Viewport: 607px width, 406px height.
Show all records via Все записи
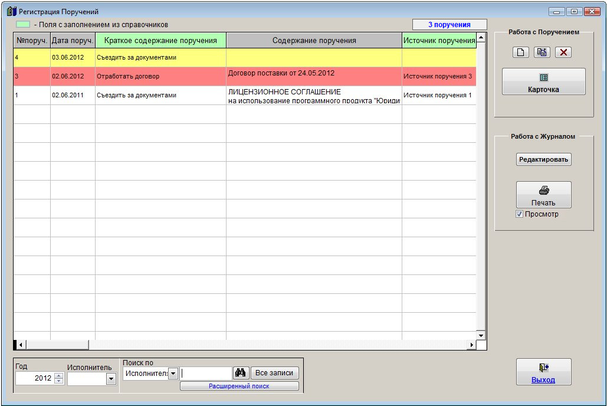point(274,373)
